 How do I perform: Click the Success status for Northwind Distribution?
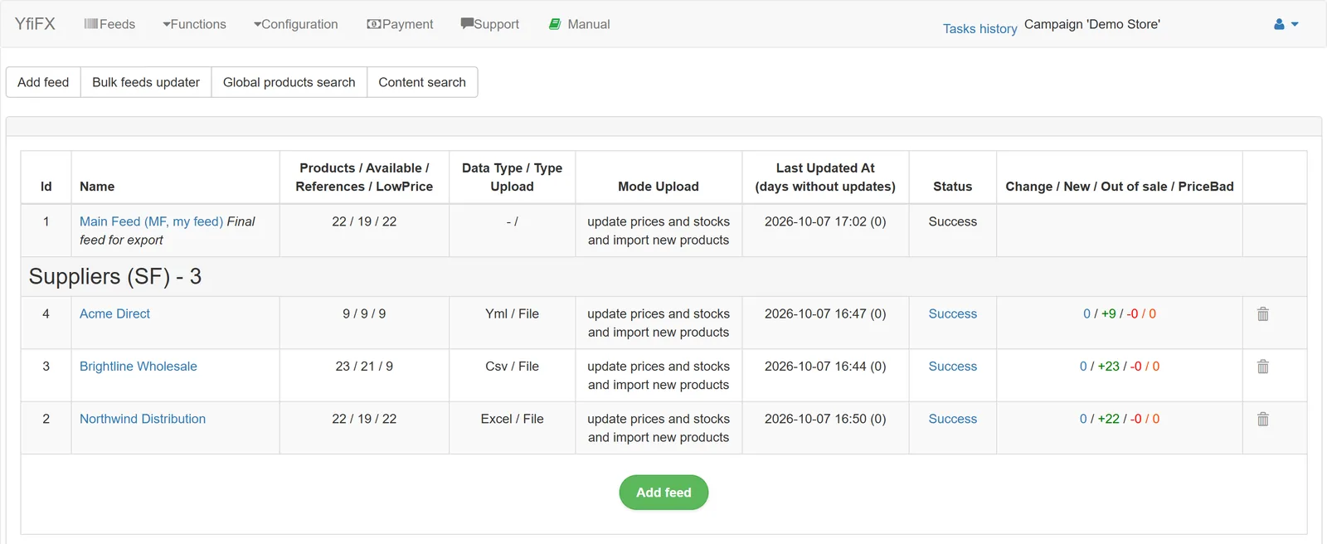(x=952, y=419)
